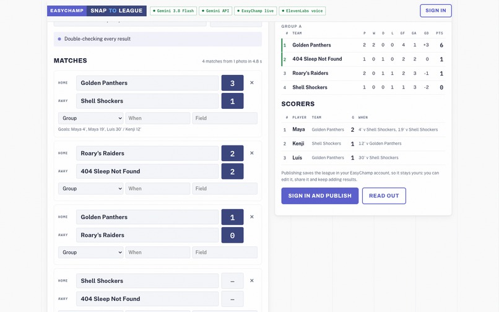The image size is (499, 312).
Task: Click the Gemini 3.8 Flash status badge
Action: (173, 11)
